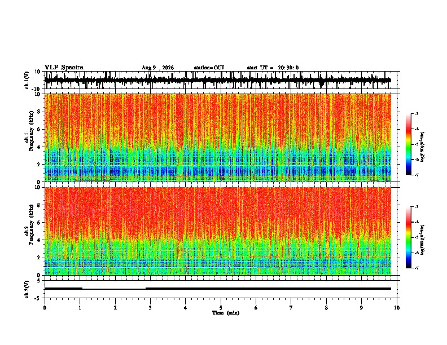
Task: Click time axis tick label "2"
Action: [115, 308]
